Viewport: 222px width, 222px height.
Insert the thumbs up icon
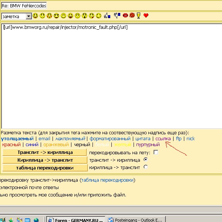point(107,16)
